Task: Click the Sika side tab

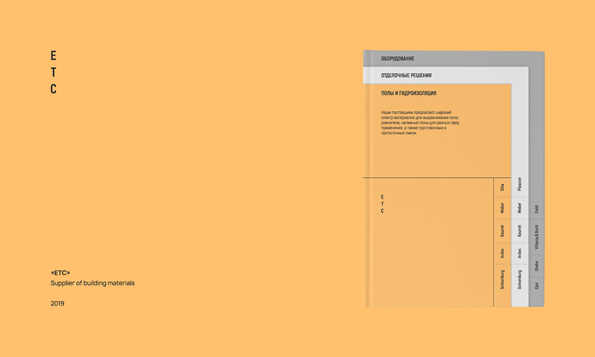Action: click(502, 187)
